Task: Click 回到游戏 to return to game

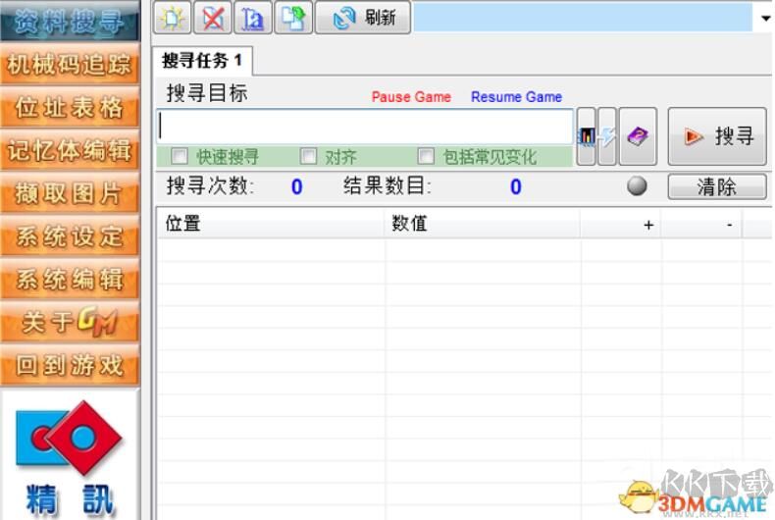Action: [x=70, y=365]
